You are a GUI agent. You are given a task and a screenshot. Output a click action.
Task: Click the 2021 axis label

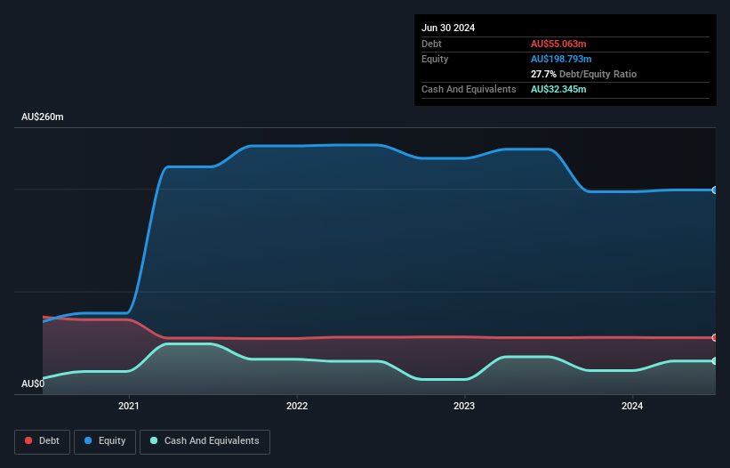click(129, 406)
